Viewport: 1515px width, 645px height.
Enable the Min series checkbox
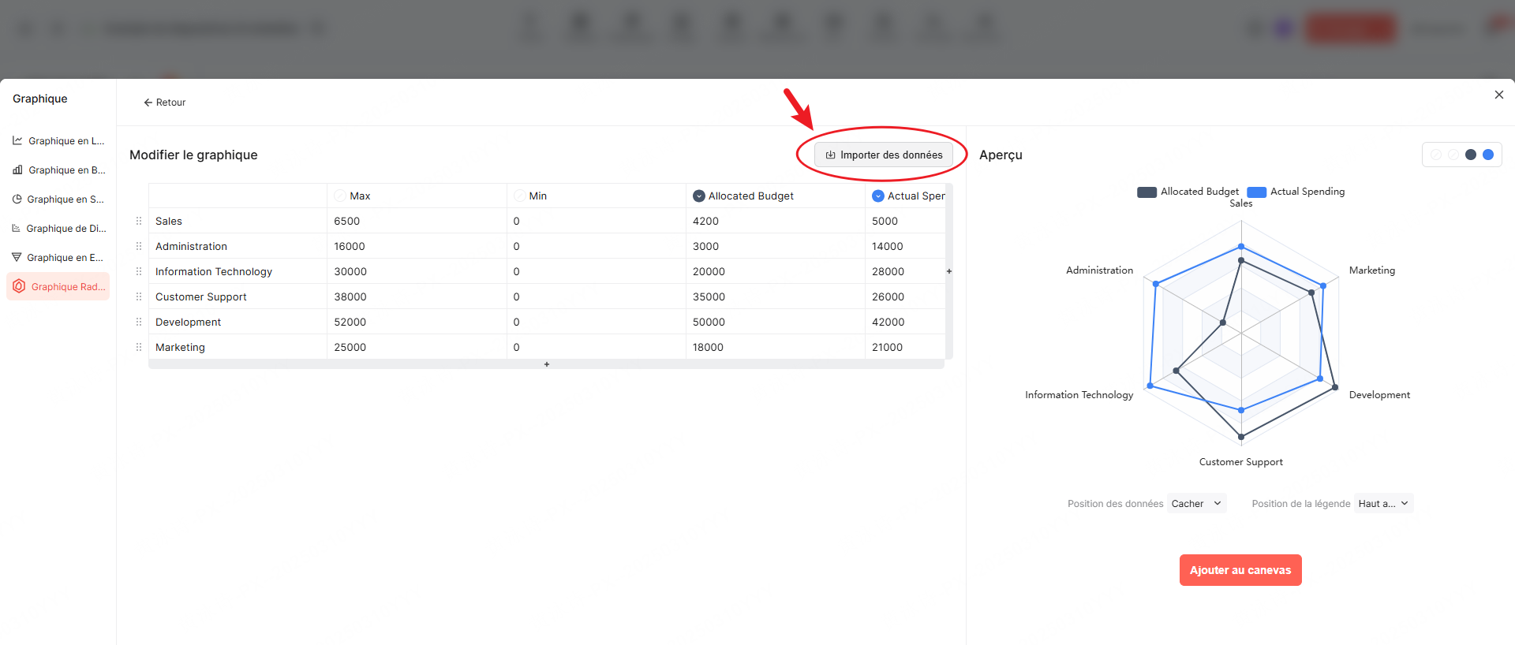pyautogui.click(x=519, y=196)
